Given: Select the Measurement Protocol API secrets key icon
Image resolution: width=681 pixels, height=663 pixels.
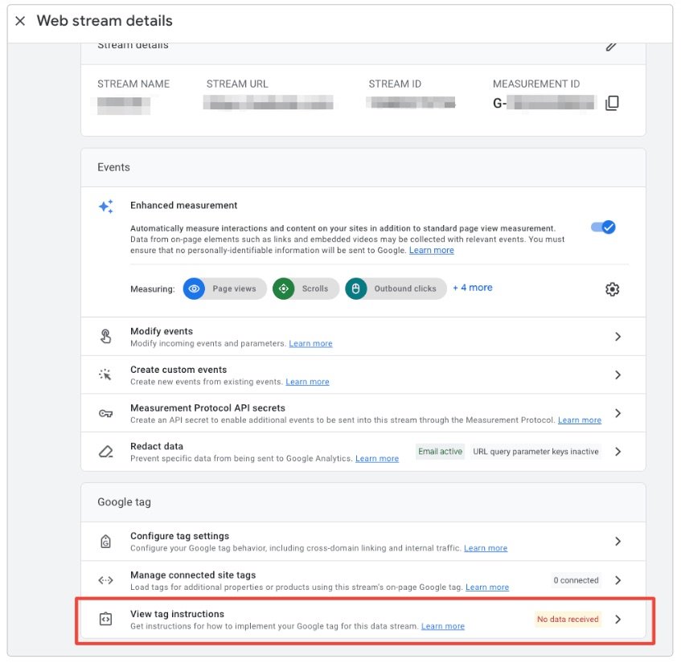Looking at the screenshot, I should 105,413.
